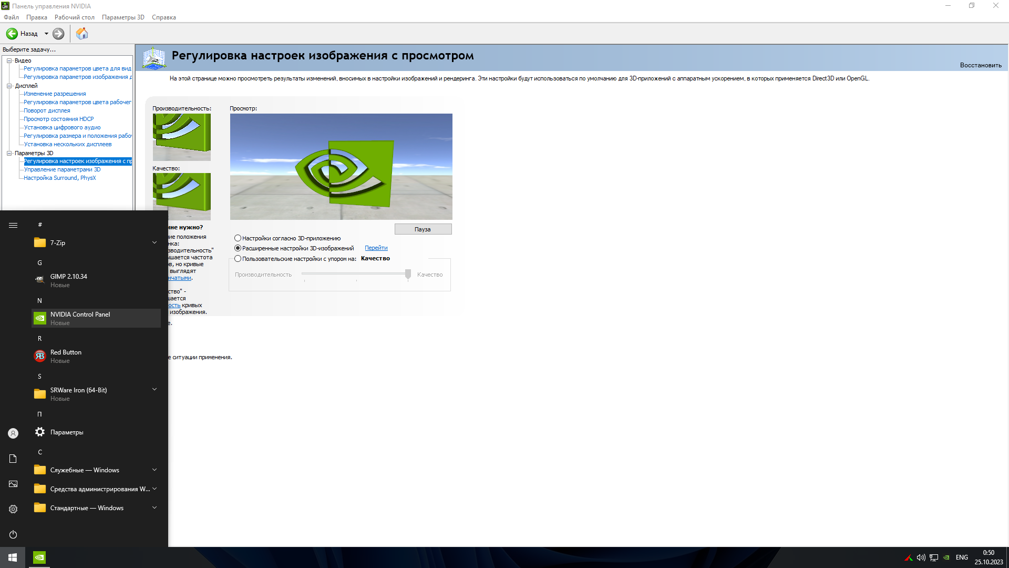
Task: Jump to letter N section header
Action: (39, 300)
